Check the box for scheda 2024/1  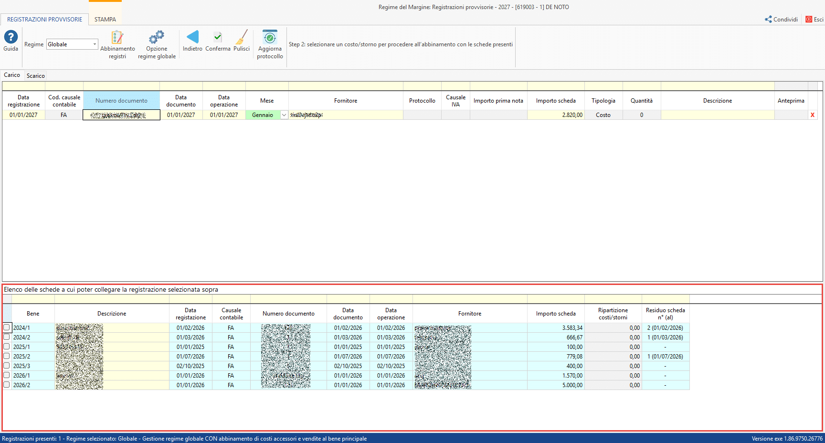tap(7, 327)
